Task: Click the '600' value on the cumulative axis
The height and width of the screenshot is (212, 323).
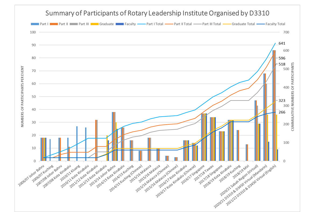Action: (x=286, y=51)
